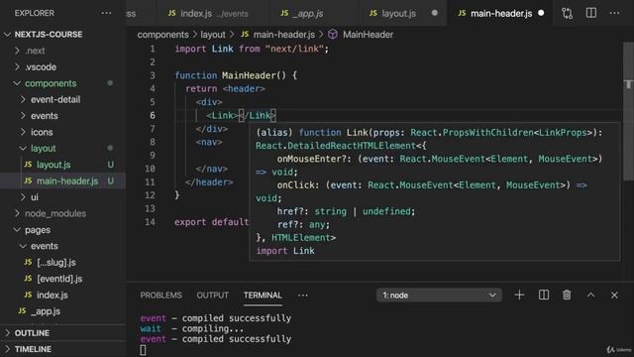Collapse the pages folder

17,229
